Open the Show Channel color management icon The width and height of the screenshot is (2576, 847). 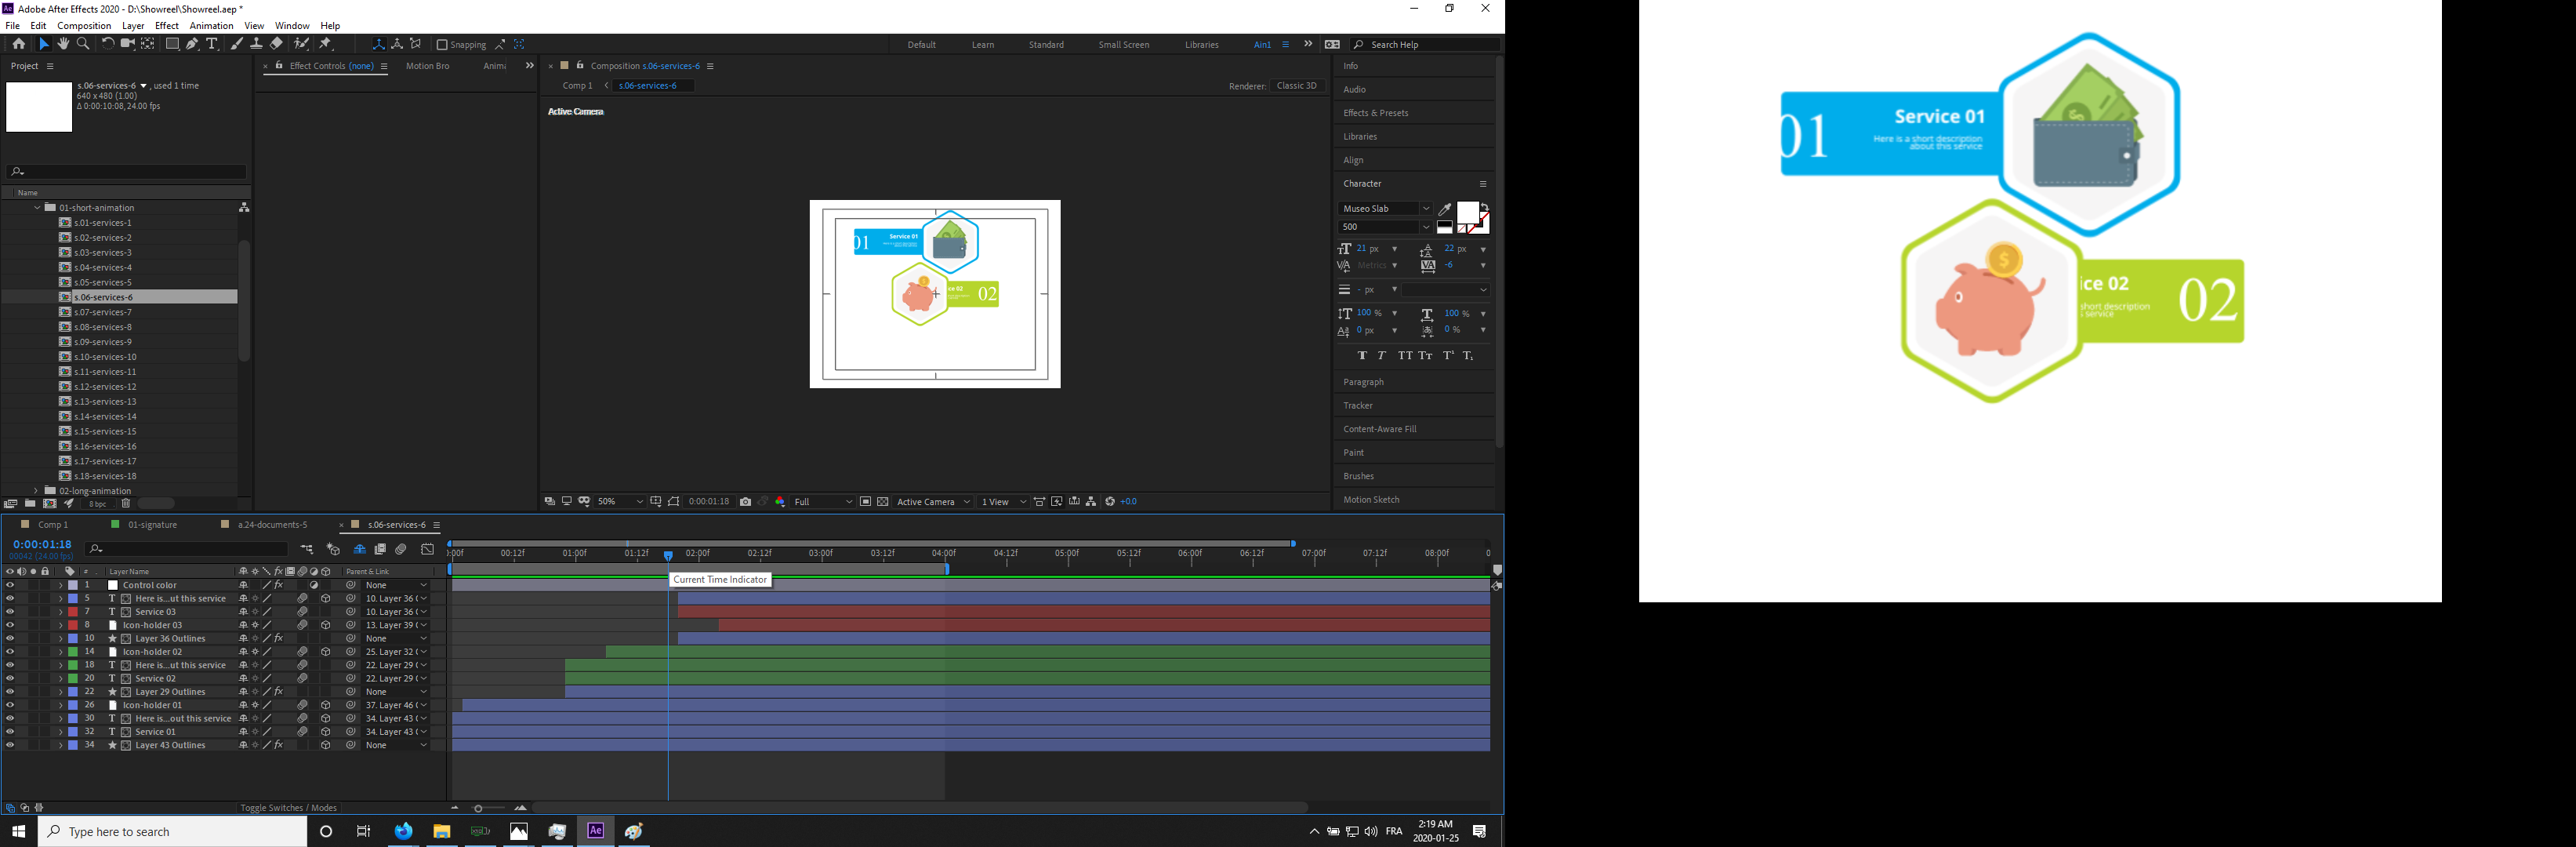pos(780,502)
